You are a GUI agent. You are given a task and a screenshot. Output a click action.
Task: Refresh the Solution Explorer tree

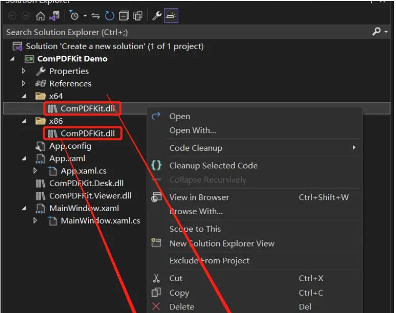(110, 16)
